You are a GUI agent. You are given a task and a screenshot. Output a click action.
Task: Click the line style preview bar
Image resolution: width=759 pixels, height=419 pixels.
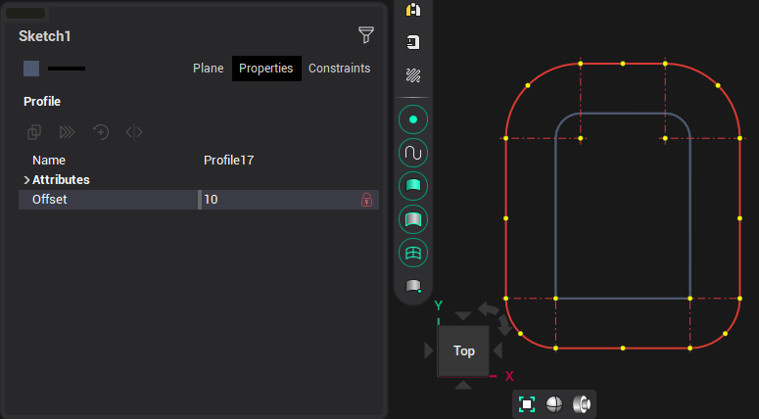67,69
